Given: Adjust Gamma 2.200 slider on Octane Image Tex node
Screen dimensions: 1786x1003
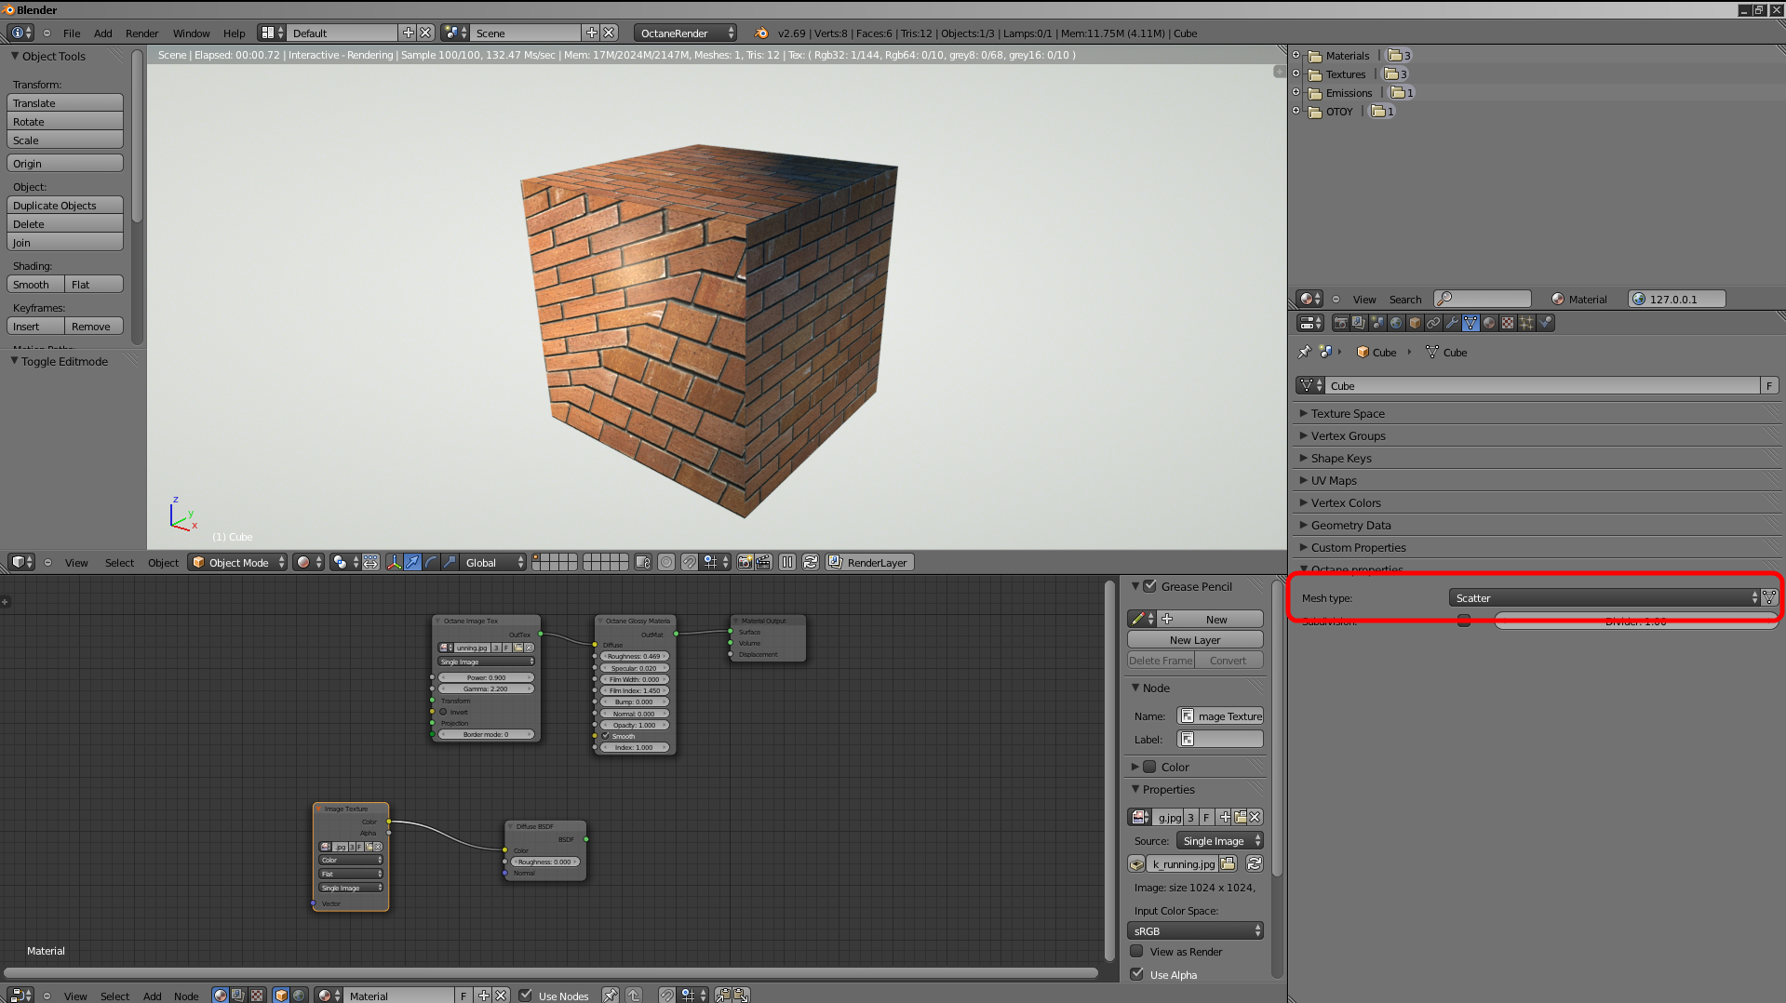Looking at the screenshot, I should (487, 689).
